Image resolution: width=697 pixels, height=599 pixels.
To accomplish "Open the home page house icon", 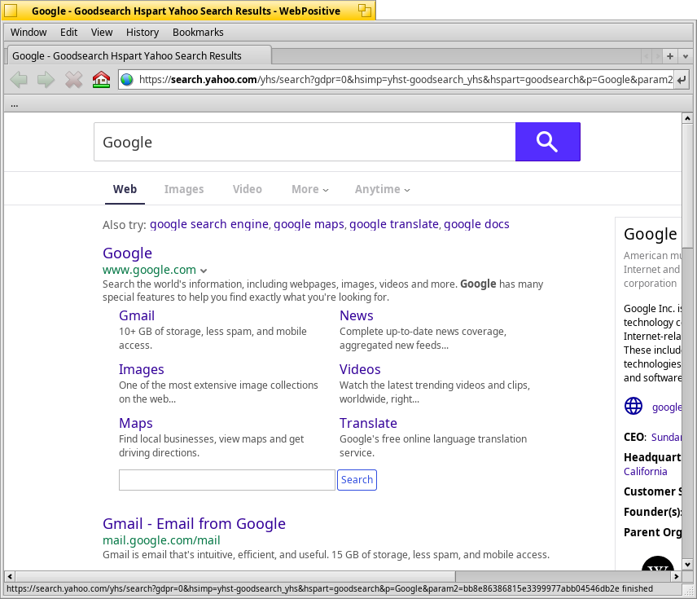I will tap(101, 80).
